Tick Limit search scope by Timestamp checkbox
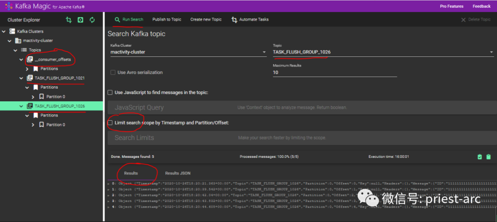 (110, 123)
